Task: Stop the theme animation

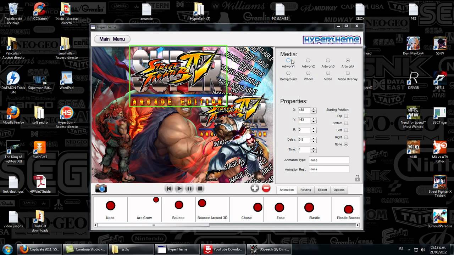Action: pos(200,189)
